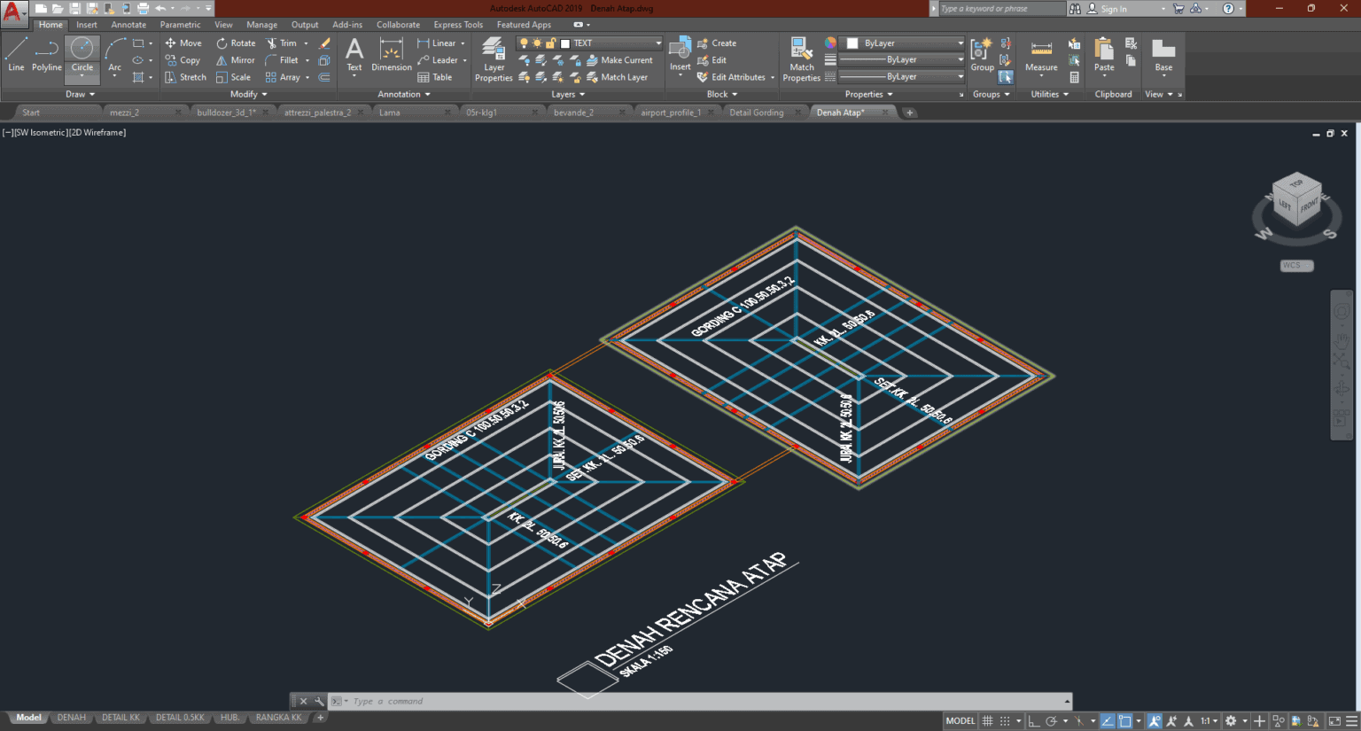
Task: Open the QuickCalc calculator in Utilities
Action: click(x=1075, y=77)
